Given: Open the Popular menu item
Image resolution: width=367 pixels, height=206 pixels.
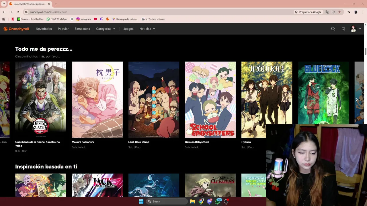Looking at the screenshot, I should 63,29.
